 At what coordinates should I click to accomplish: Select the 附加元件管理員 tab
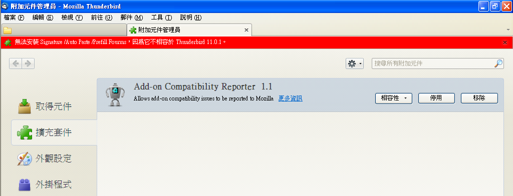(x=189, y=30)
